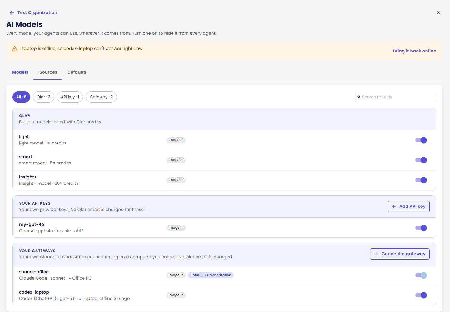Disable the smart model toggle
This screenshot has width=450, height=312.
421,160
